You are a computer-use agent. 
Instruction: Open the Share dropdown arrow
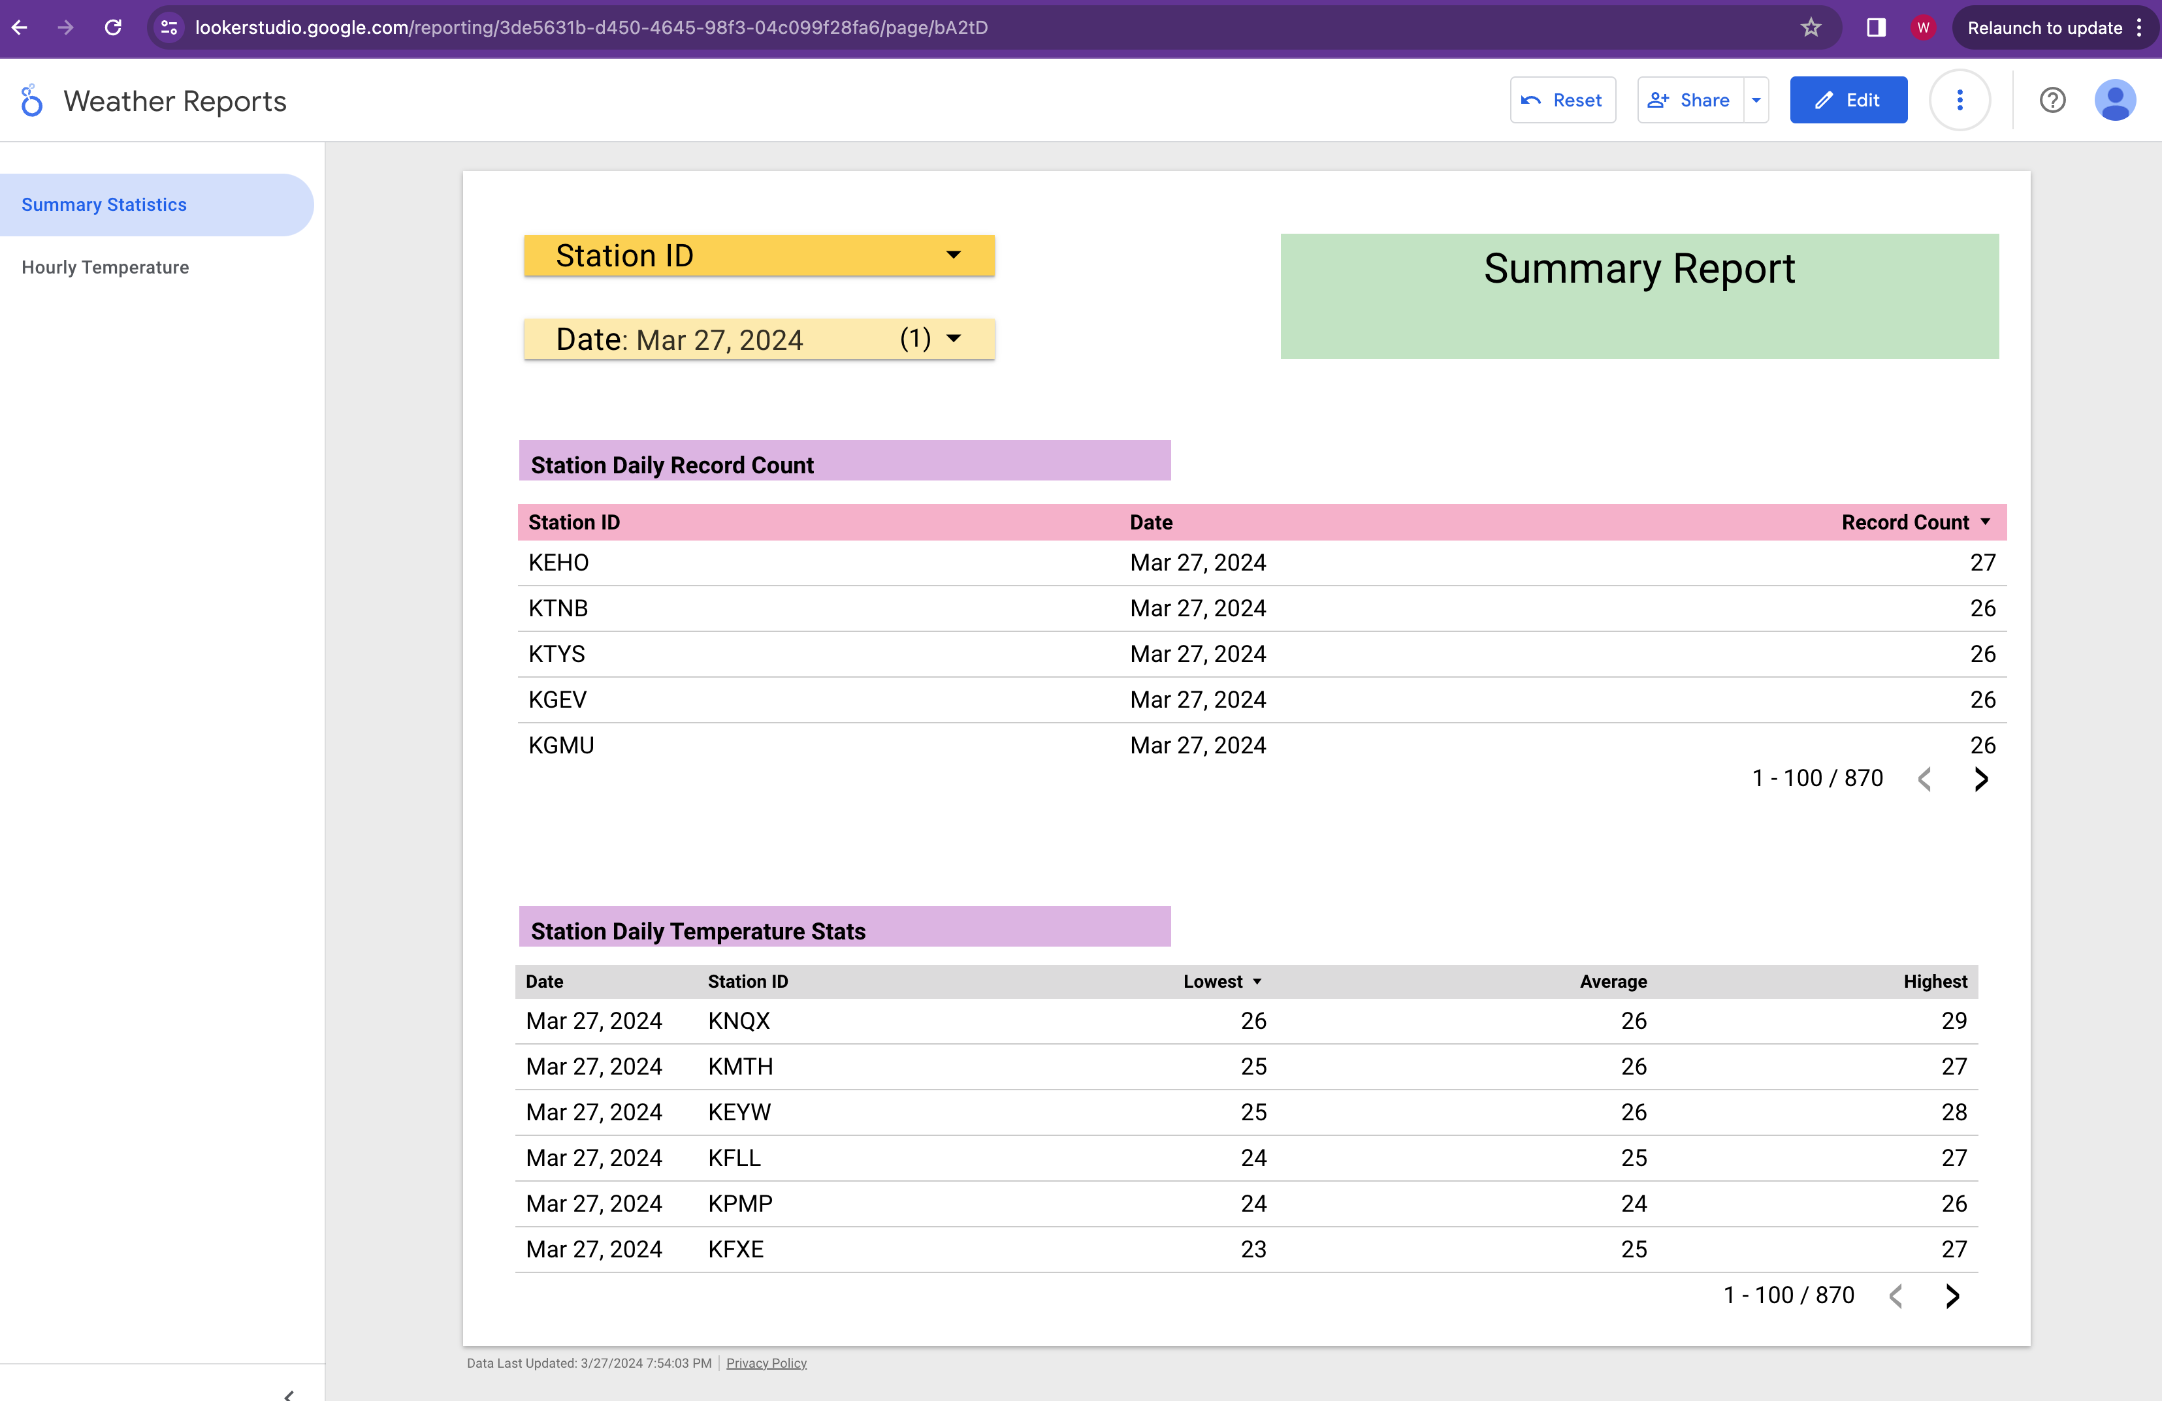(1756, 101)
